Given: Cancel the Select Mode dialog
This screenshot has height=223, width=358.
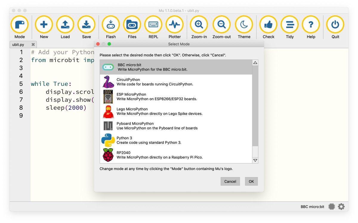Looking at the screenshot, I should [x=230, y=181].
